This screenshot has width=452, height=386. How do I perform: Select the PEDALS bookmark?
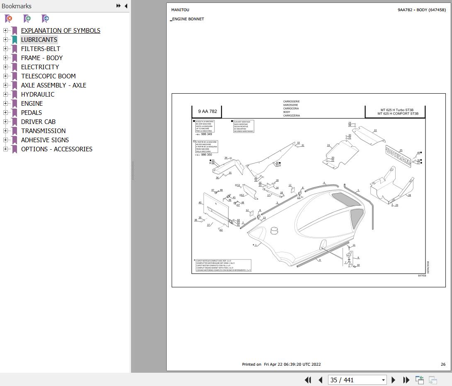pyautogui.click(x=32, y=113)
